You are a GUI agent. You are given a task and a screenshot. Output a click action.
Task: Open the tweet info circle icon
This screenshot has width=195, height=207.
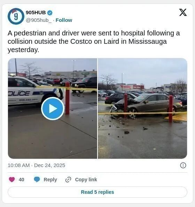[183, 165]
